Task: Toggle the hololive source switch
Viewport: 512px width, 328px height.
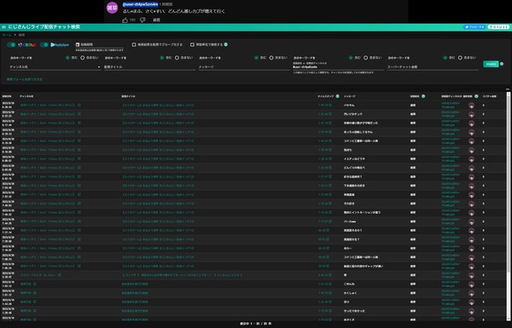Action: tap(44, 44)
